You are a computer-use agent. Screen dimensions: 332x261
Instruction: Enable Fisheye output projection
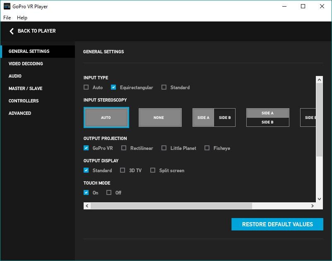tap(207, 148)
